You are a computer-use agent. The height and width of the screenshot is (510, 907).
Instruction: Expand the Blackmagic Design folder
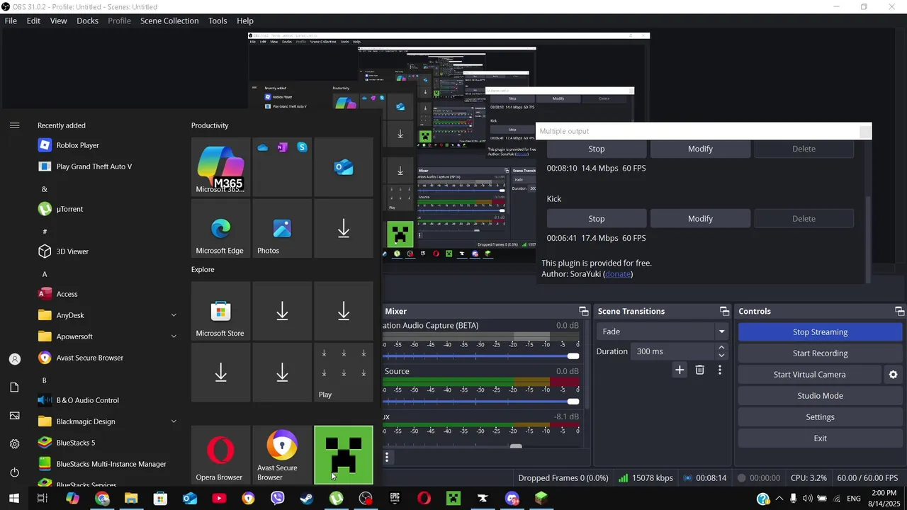[174, 421]
